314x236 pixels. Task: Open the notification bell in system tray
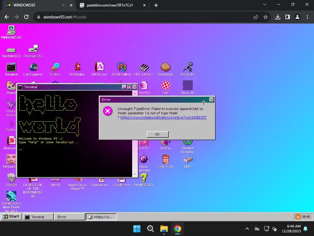(306, 229)
